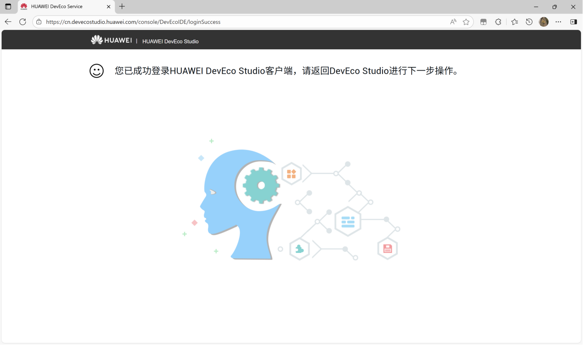Click the HUAWEI logo in header
The height and width of the screenshot is (345, 583).
111,40
